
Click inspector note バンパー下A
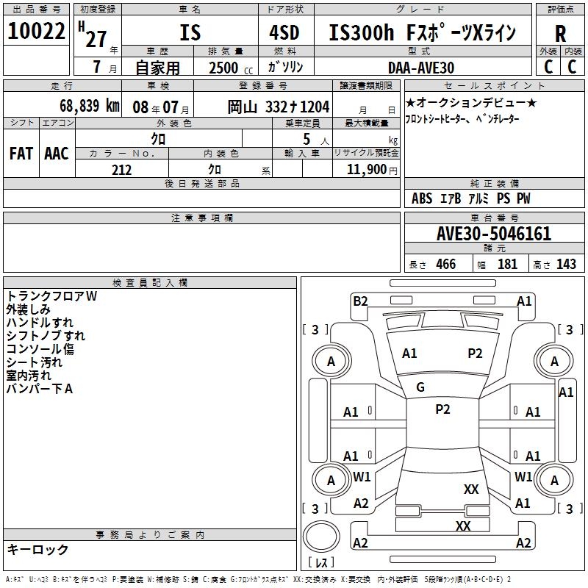[40, 389]
